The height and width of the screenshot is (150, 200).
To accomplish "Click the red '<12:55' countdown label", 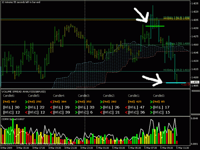I will (x=186, y=84).
